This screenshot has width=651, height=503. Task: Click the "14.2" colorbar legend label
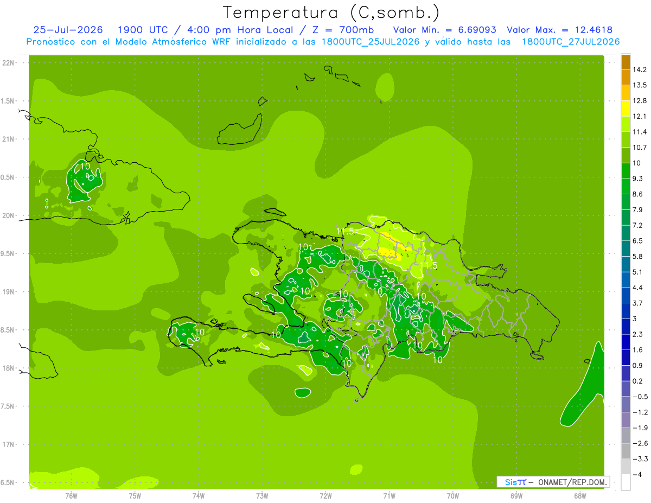tap(640, 69)
